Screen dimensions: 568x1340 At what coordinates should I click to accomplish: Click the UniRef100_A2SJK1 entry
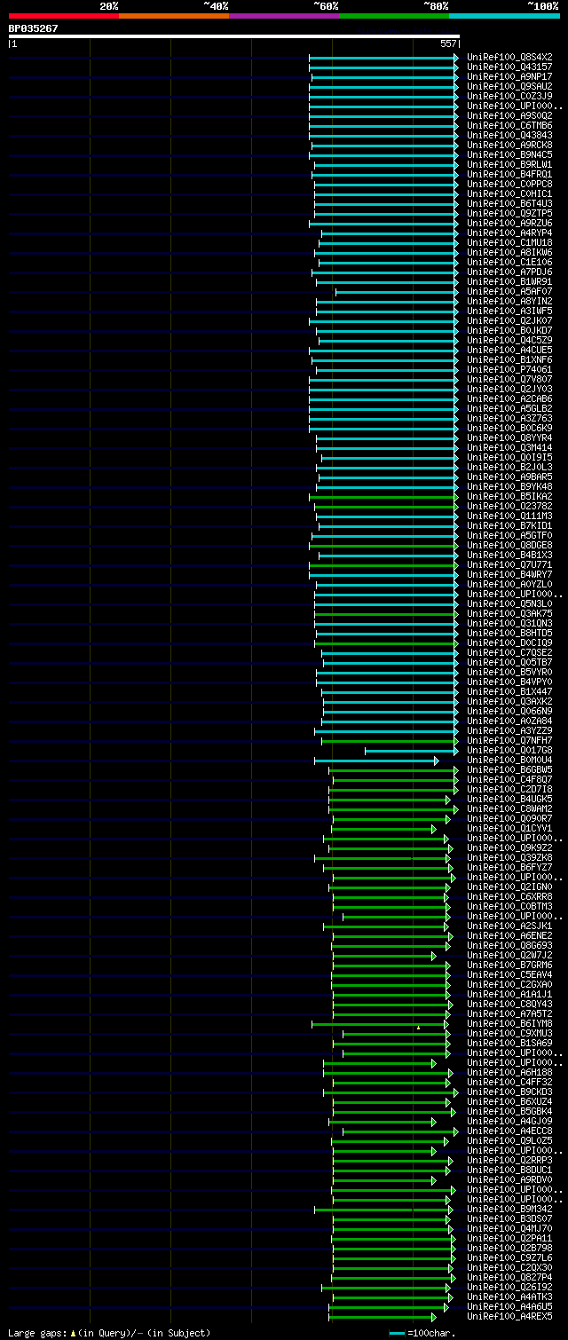coord(509,926)
